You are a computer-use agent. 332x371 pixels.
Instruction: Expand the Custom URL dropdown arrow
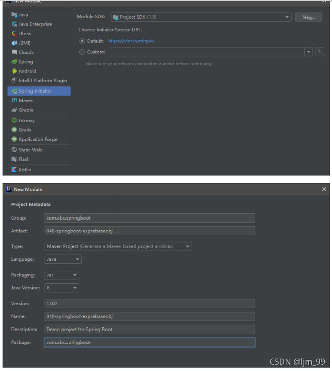(309, 52)
